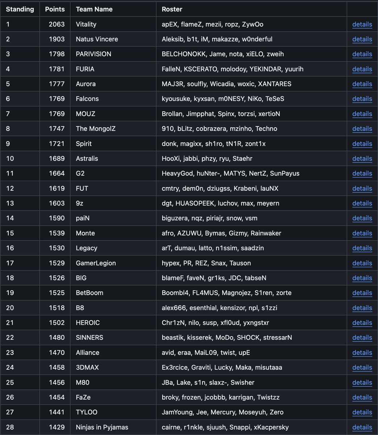Click the roster donk, magixx, sh1ro, tN1R, zont1x

pyautogui.click(x=214, y=144)
